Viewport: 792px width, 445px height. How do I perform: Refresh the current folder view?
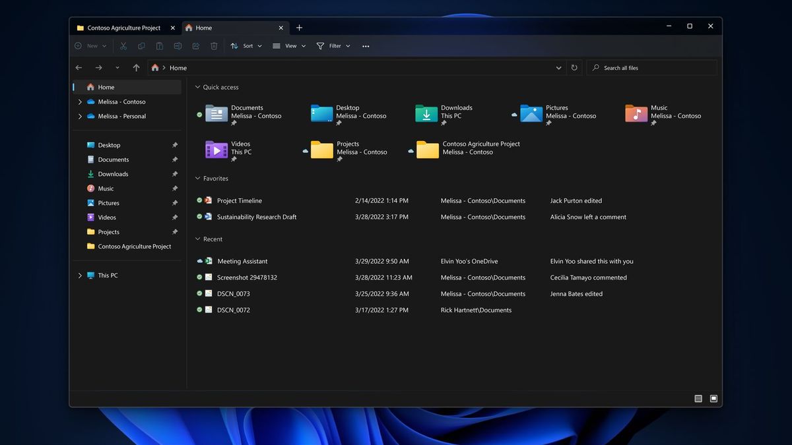coord(574,68)
